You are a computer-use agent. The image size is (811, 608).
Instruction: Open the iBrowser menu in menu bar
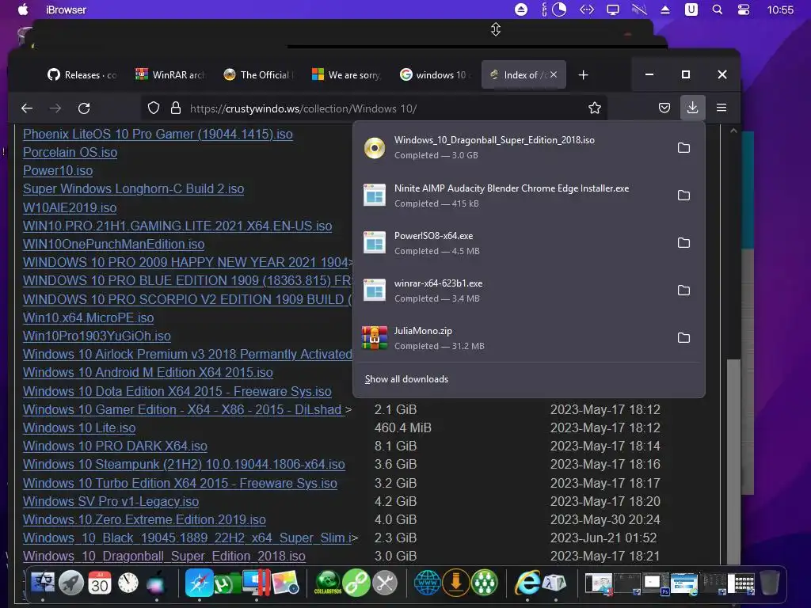click(67, 9)
